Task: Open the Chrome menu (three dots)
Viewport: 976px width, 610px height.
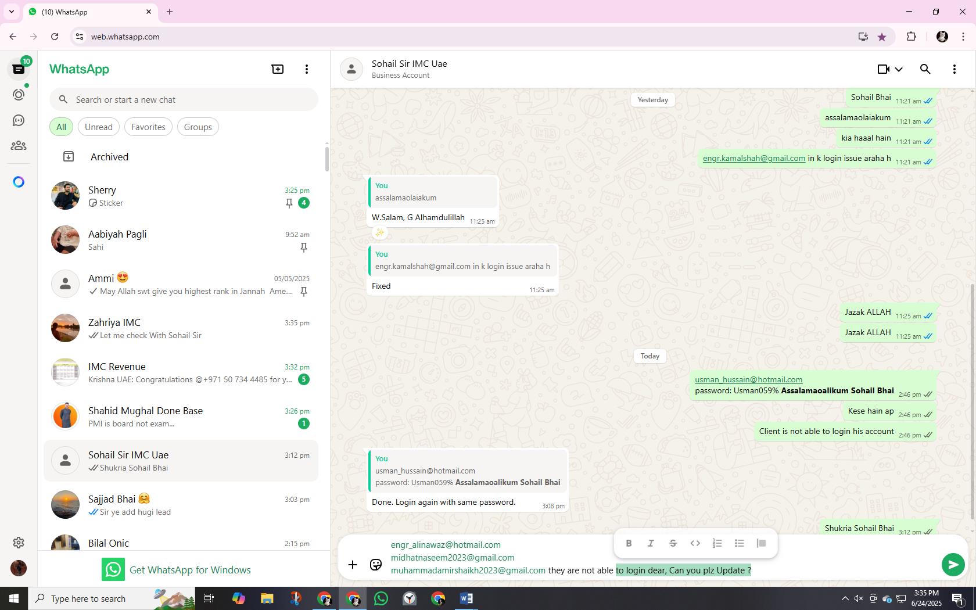Action: pos(963,37)
